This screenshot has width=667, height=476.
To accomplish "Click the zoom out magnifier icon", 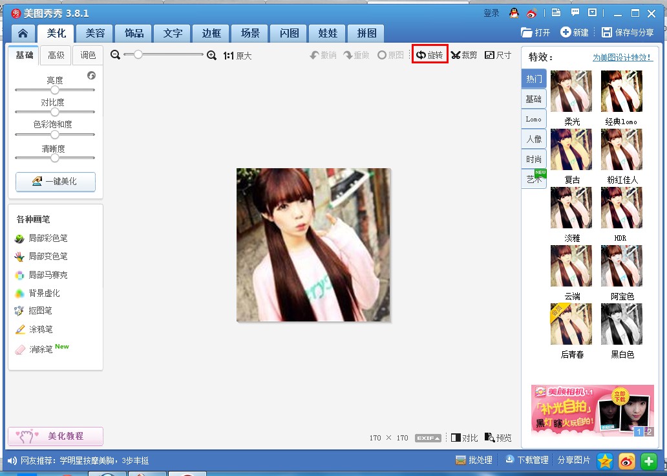I will [116, 56].
